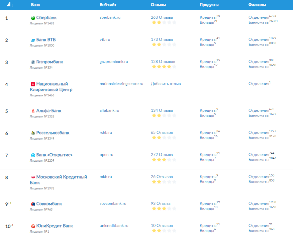Open Национальный Клиринговый Центр page
The width and height of the screenshot is (293, 240).
[51, 87]
